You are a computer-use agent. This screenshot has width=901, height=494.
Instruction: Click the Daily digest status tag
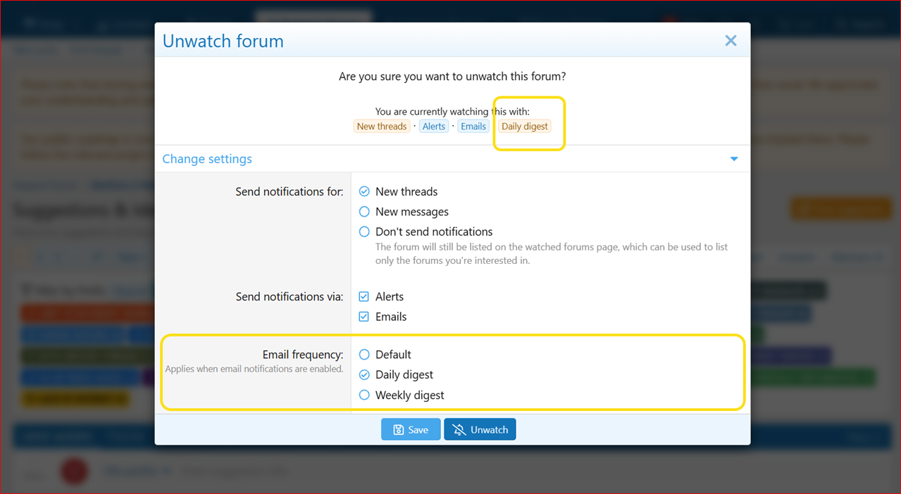525,127
